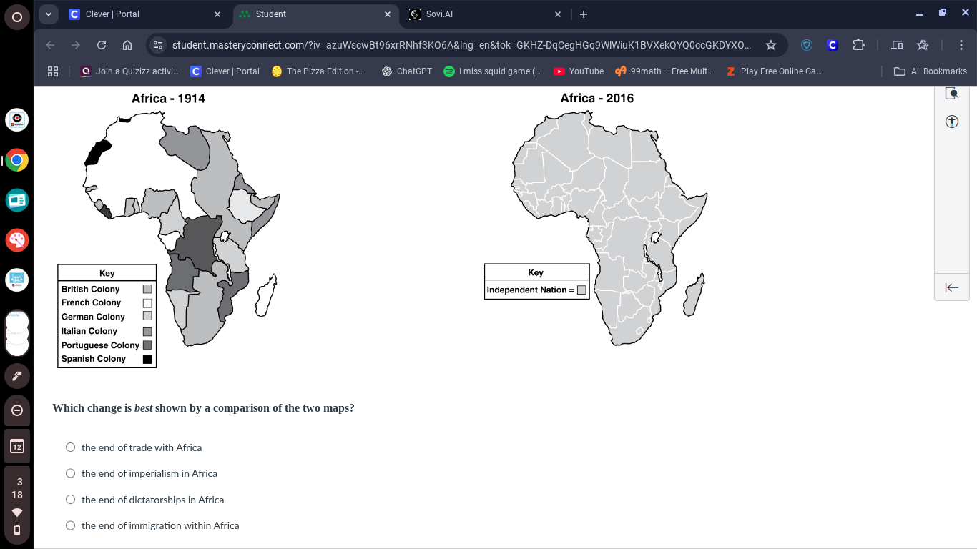977x549 pixels.
Task: Collapse the right side tool panel arrow
Action: (951, 287)
